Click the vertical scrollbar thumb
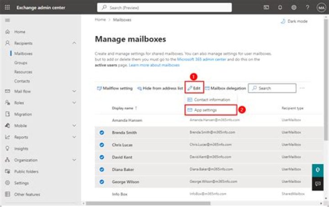 (326, 79)
